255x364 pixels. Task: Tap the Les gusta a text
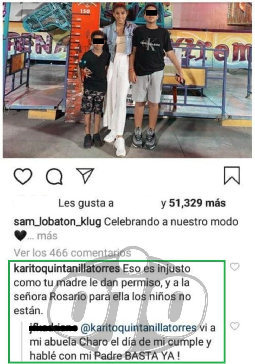tap(86, 203)
